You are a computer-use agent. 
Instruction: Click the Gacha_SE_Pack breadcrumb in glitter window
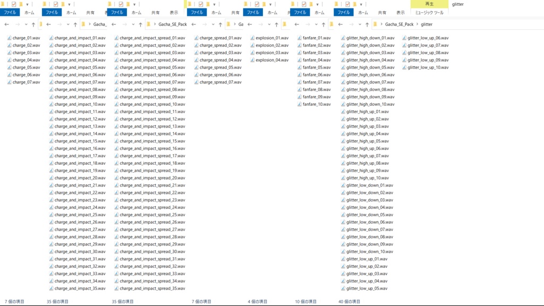coord(399,24)
